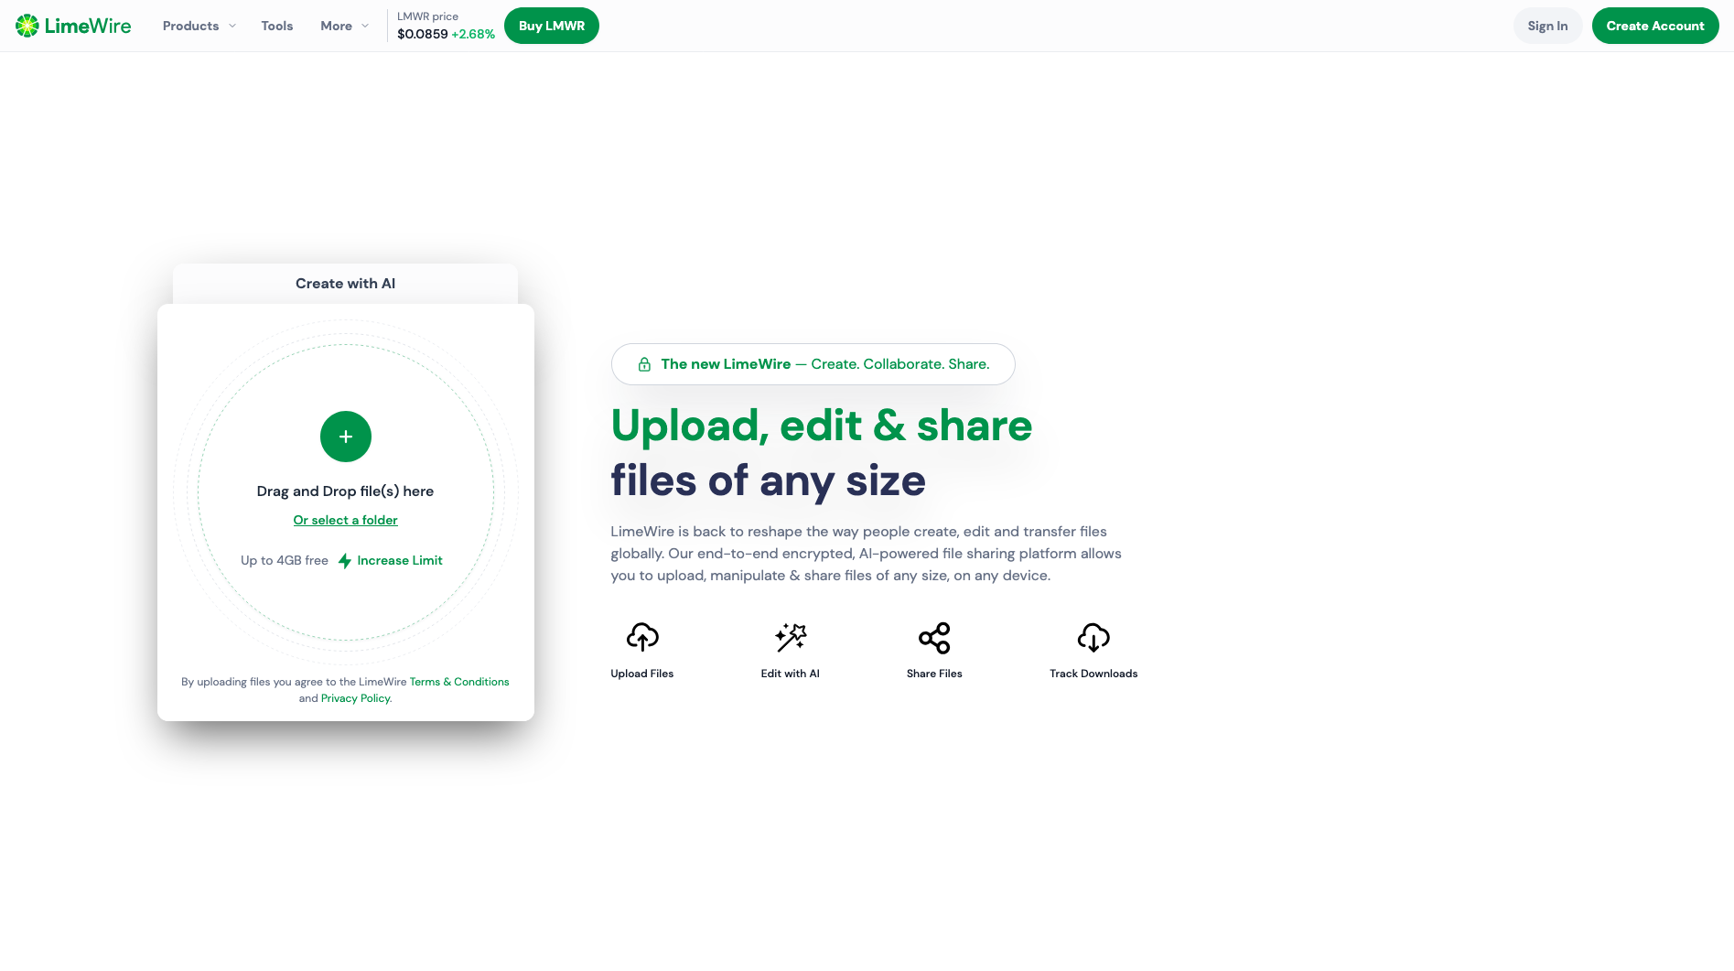Viewport: 1734px width, 971px height.
Task: Click the Increase Limit link
Action: pos(400,560)
